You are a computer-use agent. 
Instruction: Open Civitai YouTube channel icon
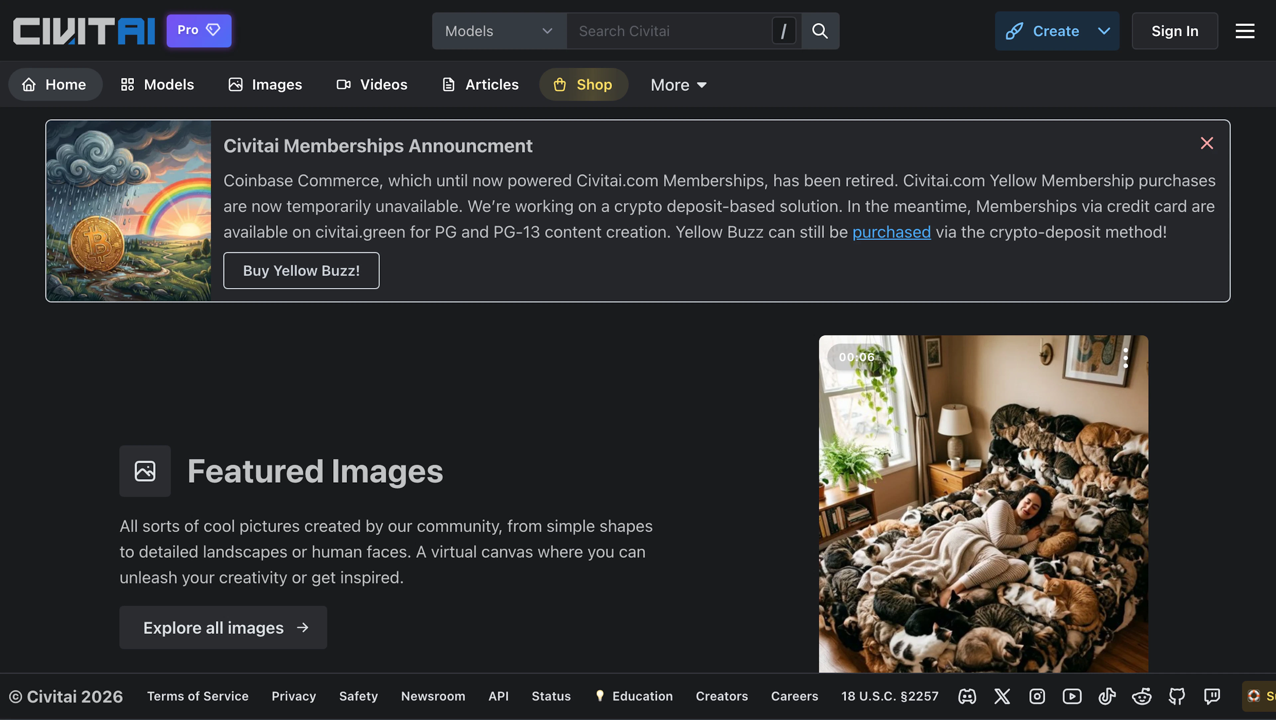point(1072,696)
